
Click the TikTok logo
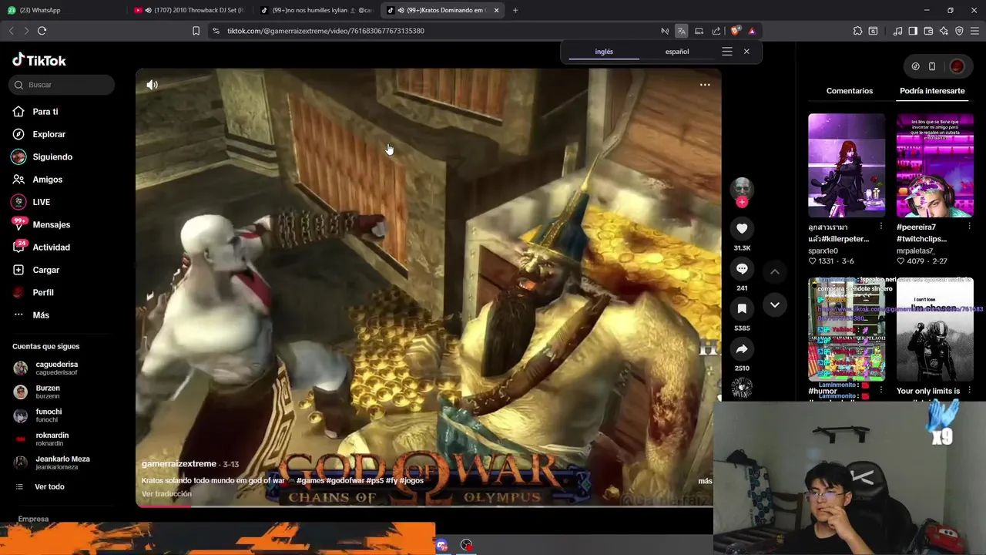tap(39, 60)
